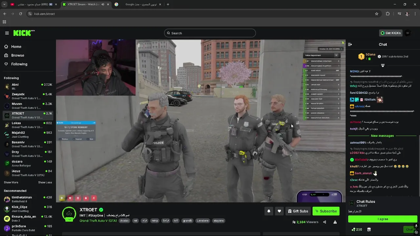Click the green Chat send button
420x236 pixels.
tap(409, 229)
